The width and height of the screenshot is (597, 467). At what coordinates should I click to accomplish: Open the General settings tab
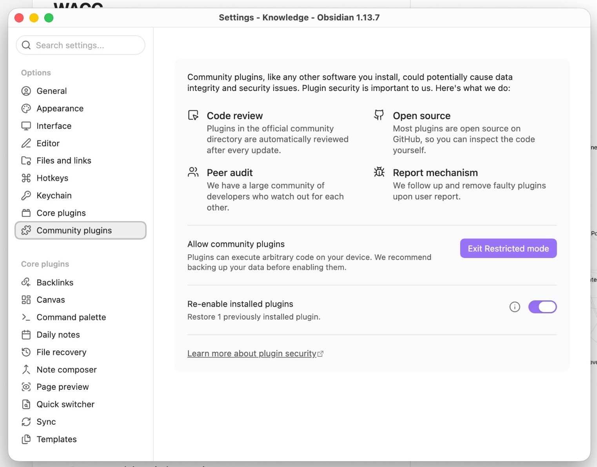coord(80,91)
